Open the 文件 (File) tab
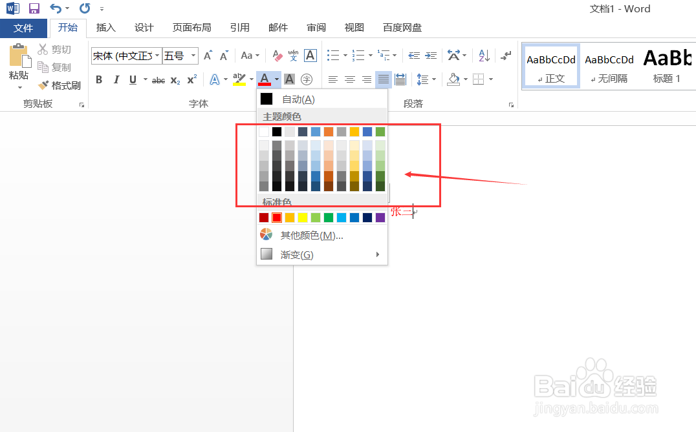The height and width of the screenshot is (432, 696). tap(23, 28)
